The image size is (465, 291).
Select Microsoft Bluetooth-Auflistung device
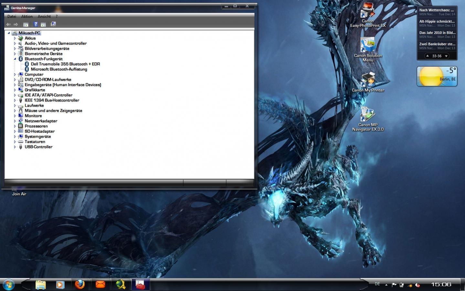point(59,69)
